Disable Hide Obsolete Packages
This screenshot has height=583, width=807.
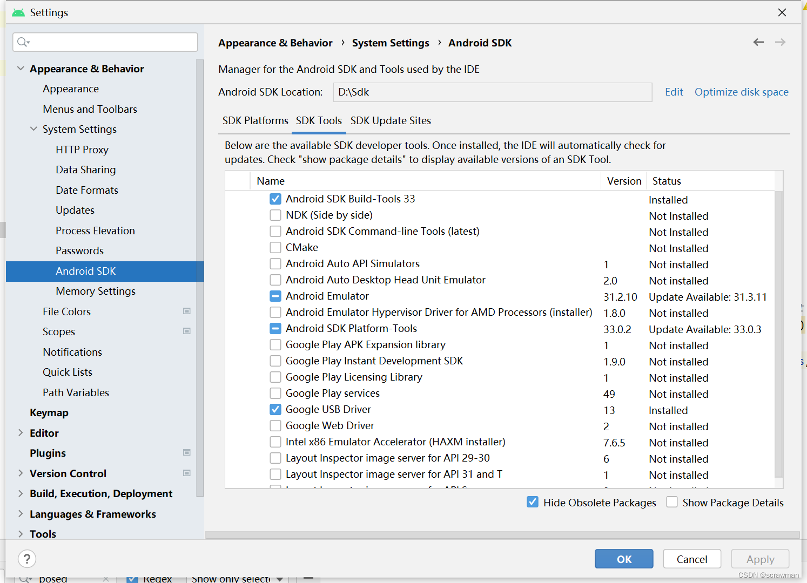click(533, 502)
